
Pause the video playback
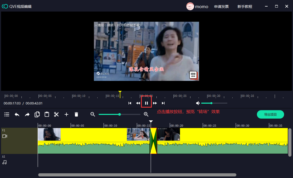tap(146, 103)
